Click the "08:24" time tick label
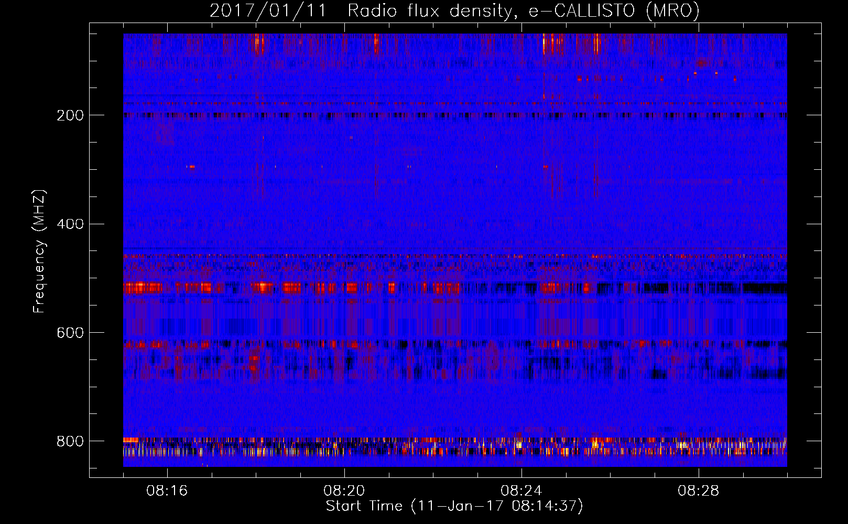Image resolution: width=848 pixels, height=524 pixels. [x=521, y=491]
